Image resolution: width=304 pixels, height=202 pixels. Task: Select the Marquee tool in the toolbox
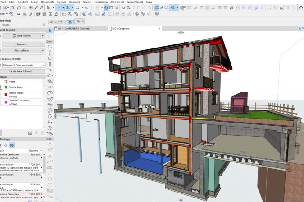(x=50, y=36)
